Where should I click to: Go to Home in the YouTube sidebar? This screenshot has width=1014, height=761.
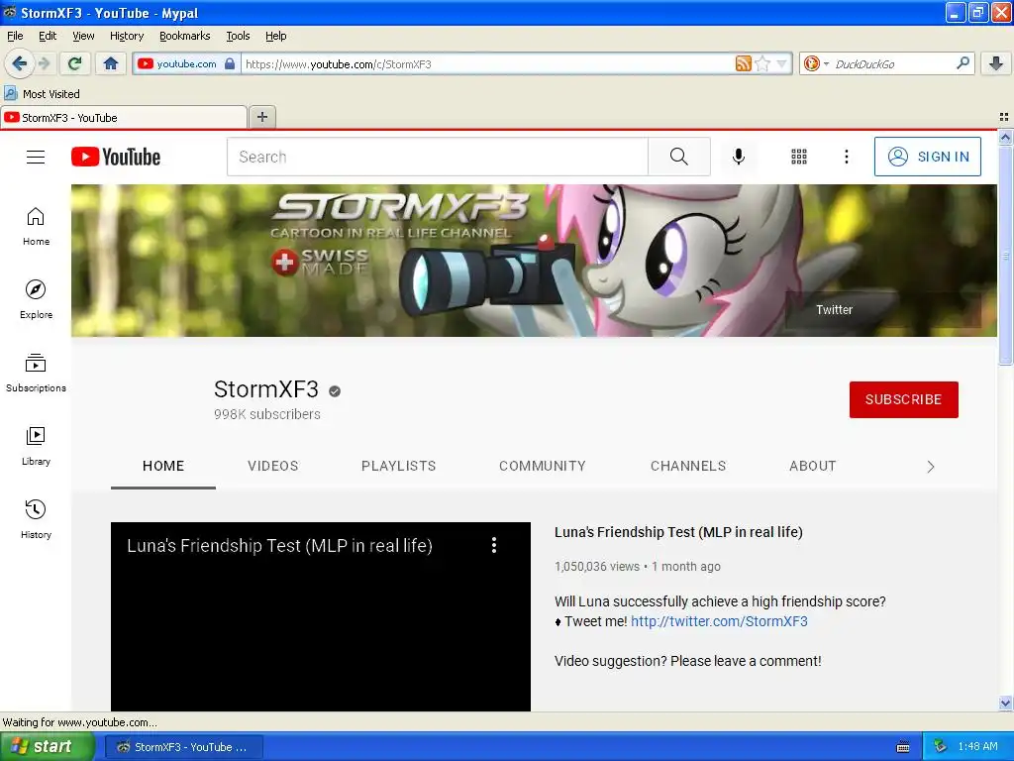click(36, 227)
